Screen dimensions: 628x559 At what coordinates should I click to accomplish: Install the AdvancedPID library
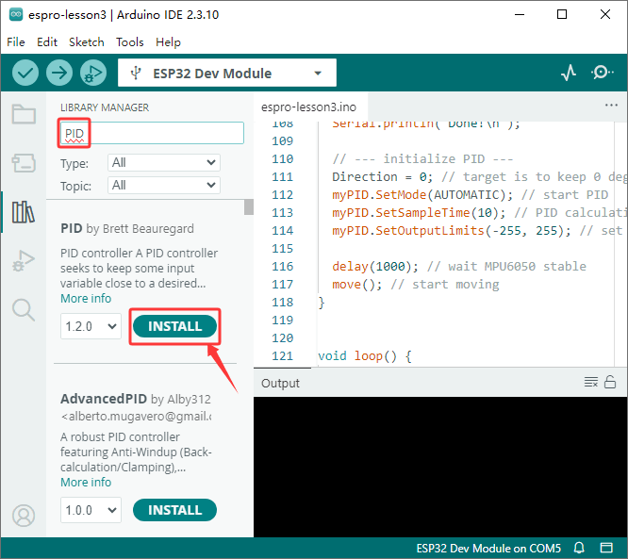coord(174,510)
